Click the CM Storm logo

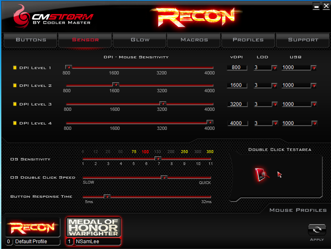tap(53, 17)
